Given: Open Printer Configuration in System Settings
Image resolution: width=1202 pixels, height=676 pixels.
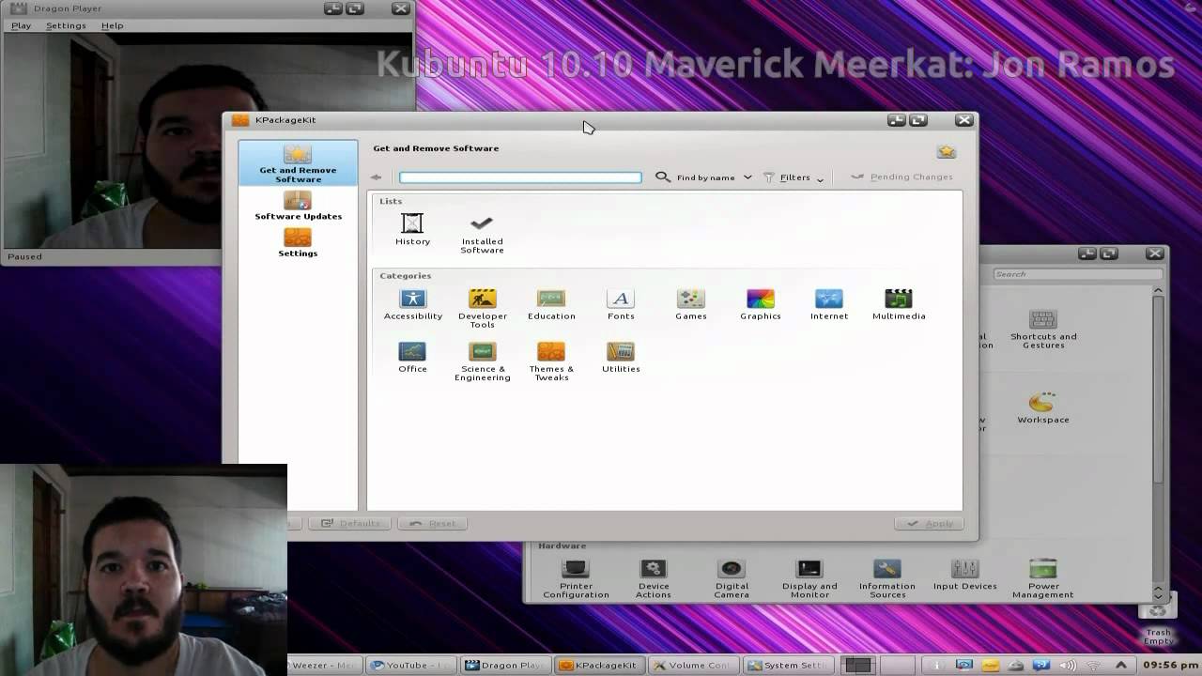Looking at the screenshot, I should pyautogui.click(x=576, y=578).
